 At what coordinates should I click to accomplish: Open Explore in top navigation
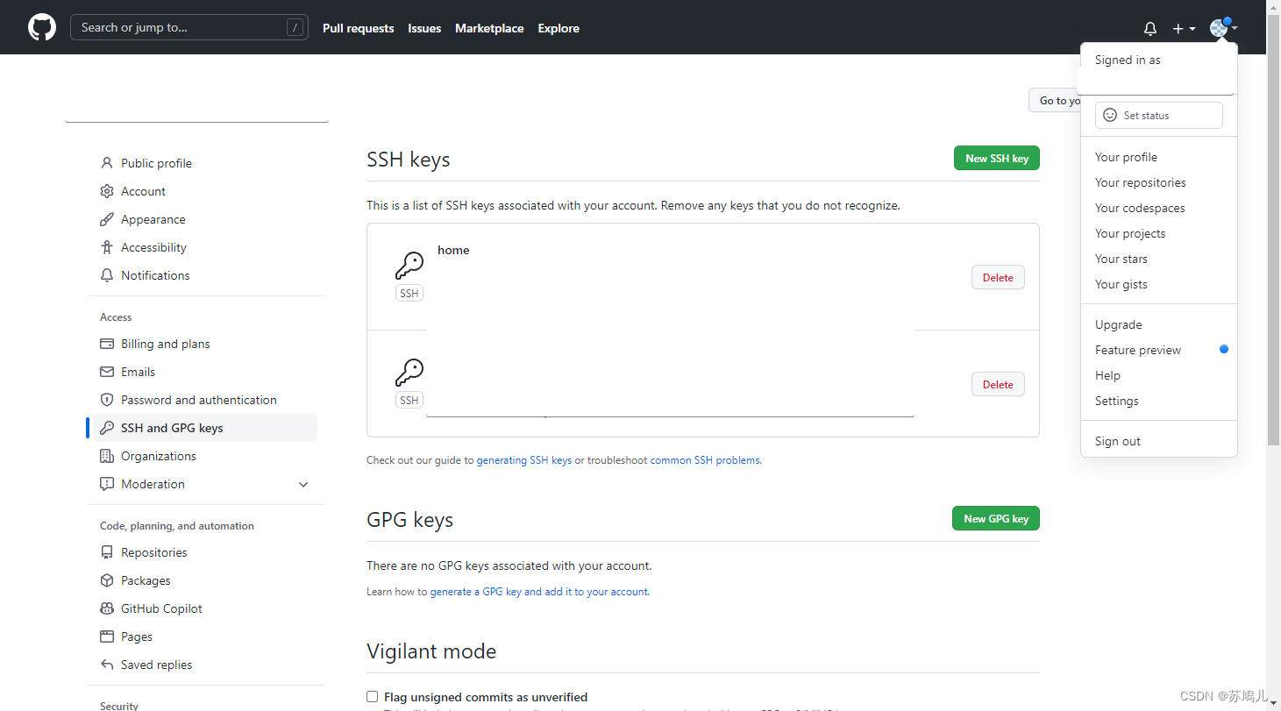tap(559, 28)
